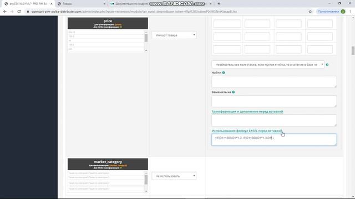
Task: Open the Chrome profile avatar
Action: click(x=343, y=12)
